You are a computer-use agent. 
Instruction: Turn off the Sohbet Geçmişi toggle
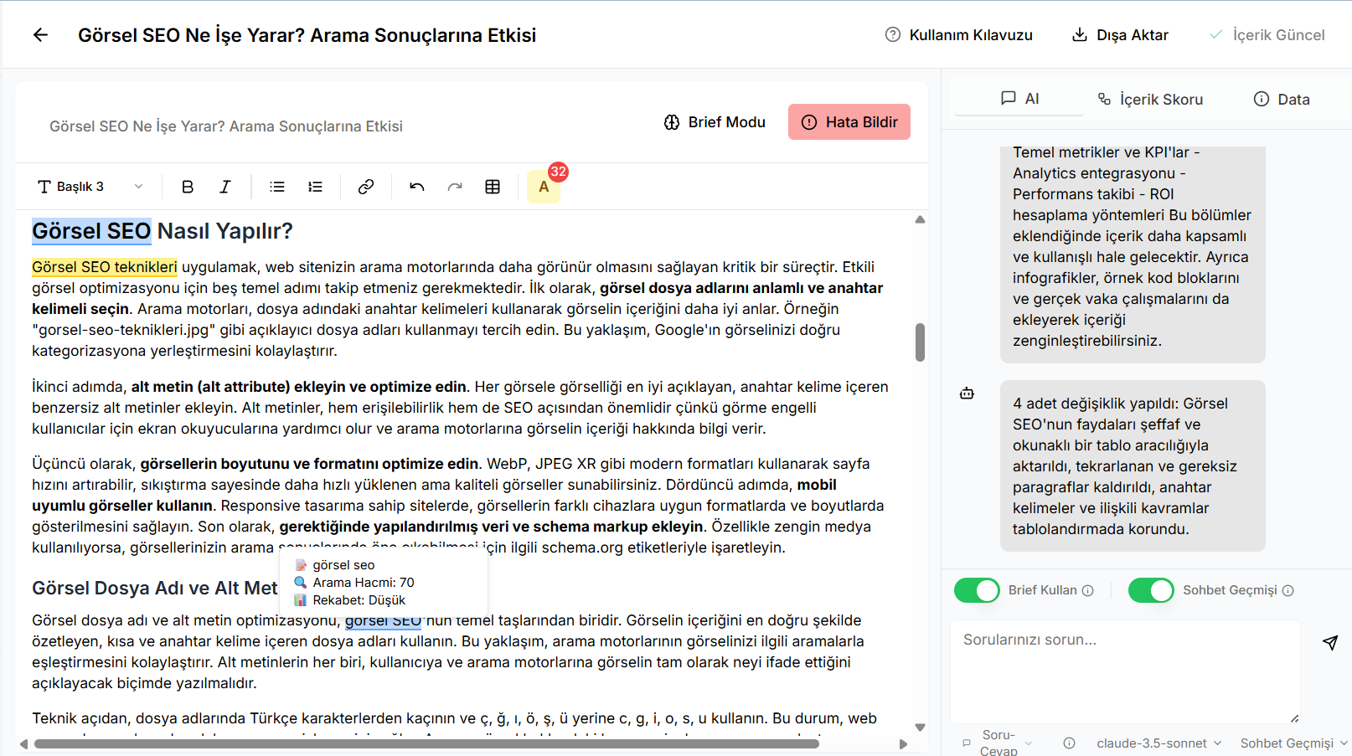[1151, 590]
